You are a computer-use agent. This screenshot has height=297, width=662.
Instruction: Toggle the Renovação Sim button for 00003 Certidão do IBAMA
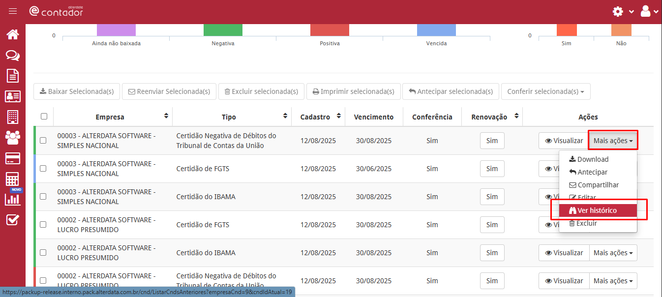click(492, 197)
